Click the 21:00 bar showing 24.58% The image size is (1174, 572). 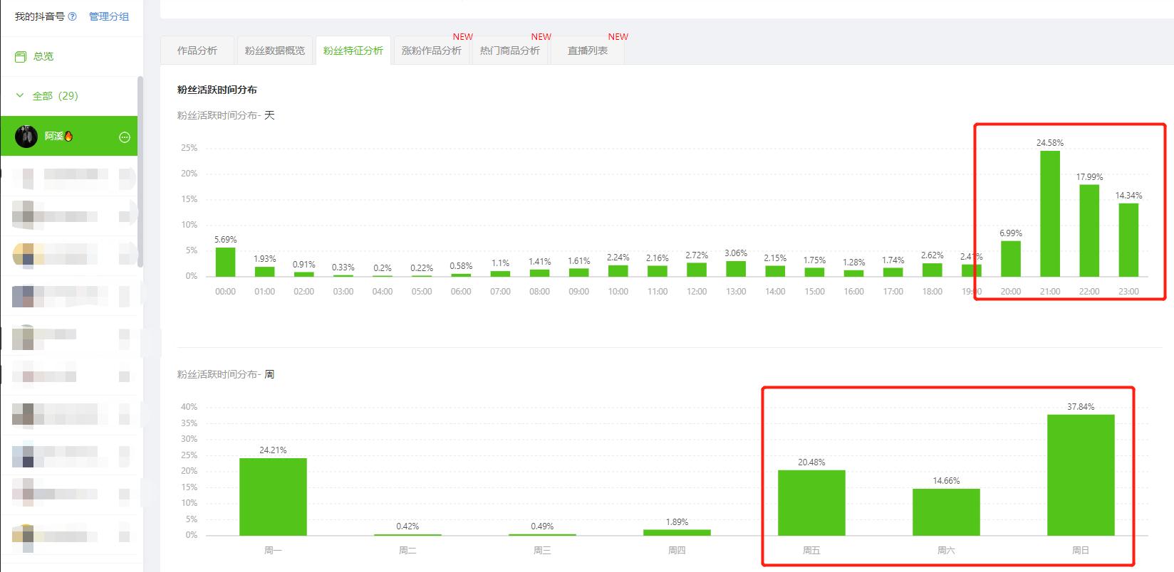coord(1050,213)
